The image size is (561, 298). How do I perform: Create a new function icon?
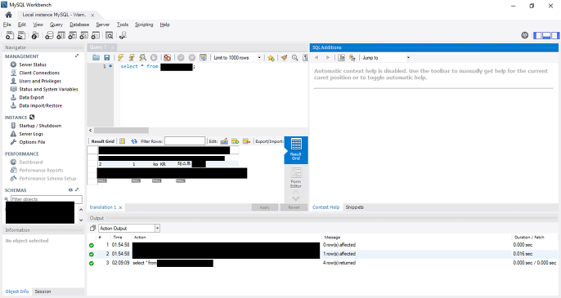96,35
